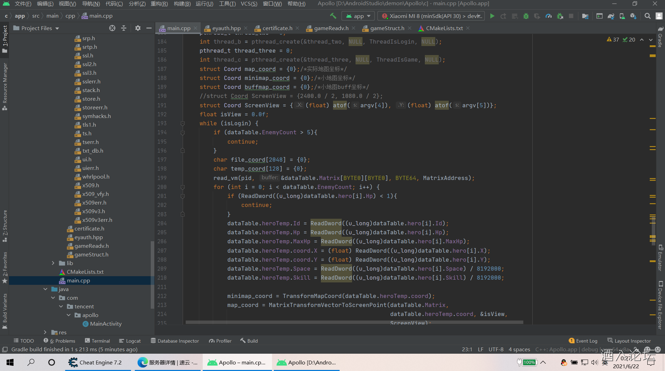
Task: Jump to the next highlighted error arrow
Action: tap(650, 39)
